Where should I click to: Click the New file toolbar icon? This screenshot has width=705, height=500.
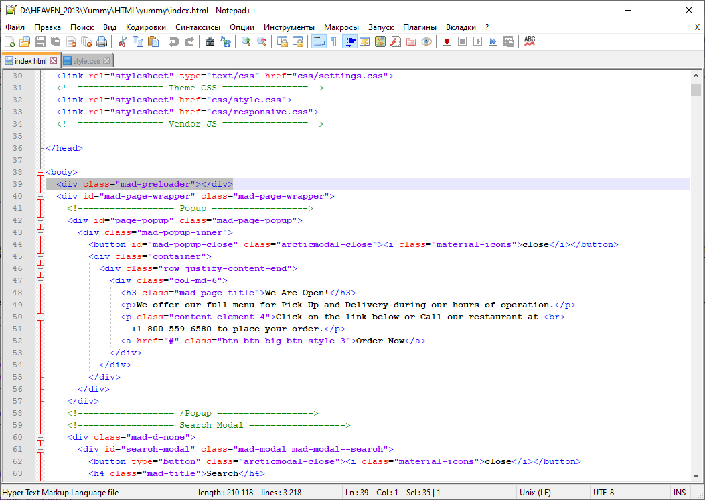pyautogui.click(x=9, y=41)
